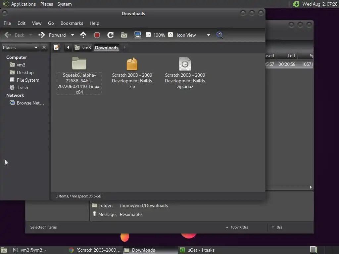Click the clock showing Wed Aug 2
The height and width of the screenshot is (254, 339).
320,4
